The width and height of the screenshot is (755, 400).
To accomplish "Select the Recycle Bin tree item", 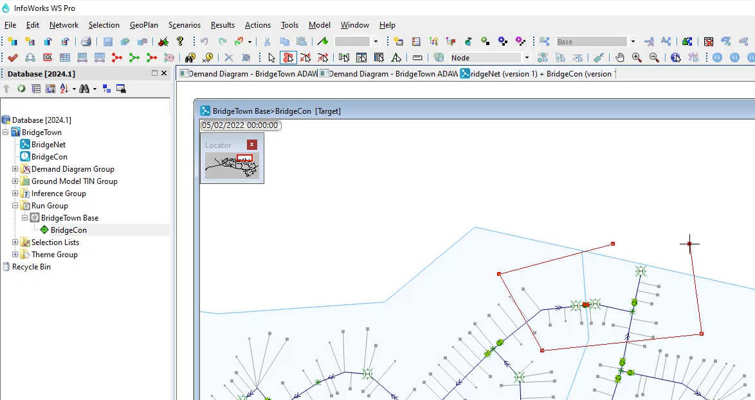I will 32,267.
